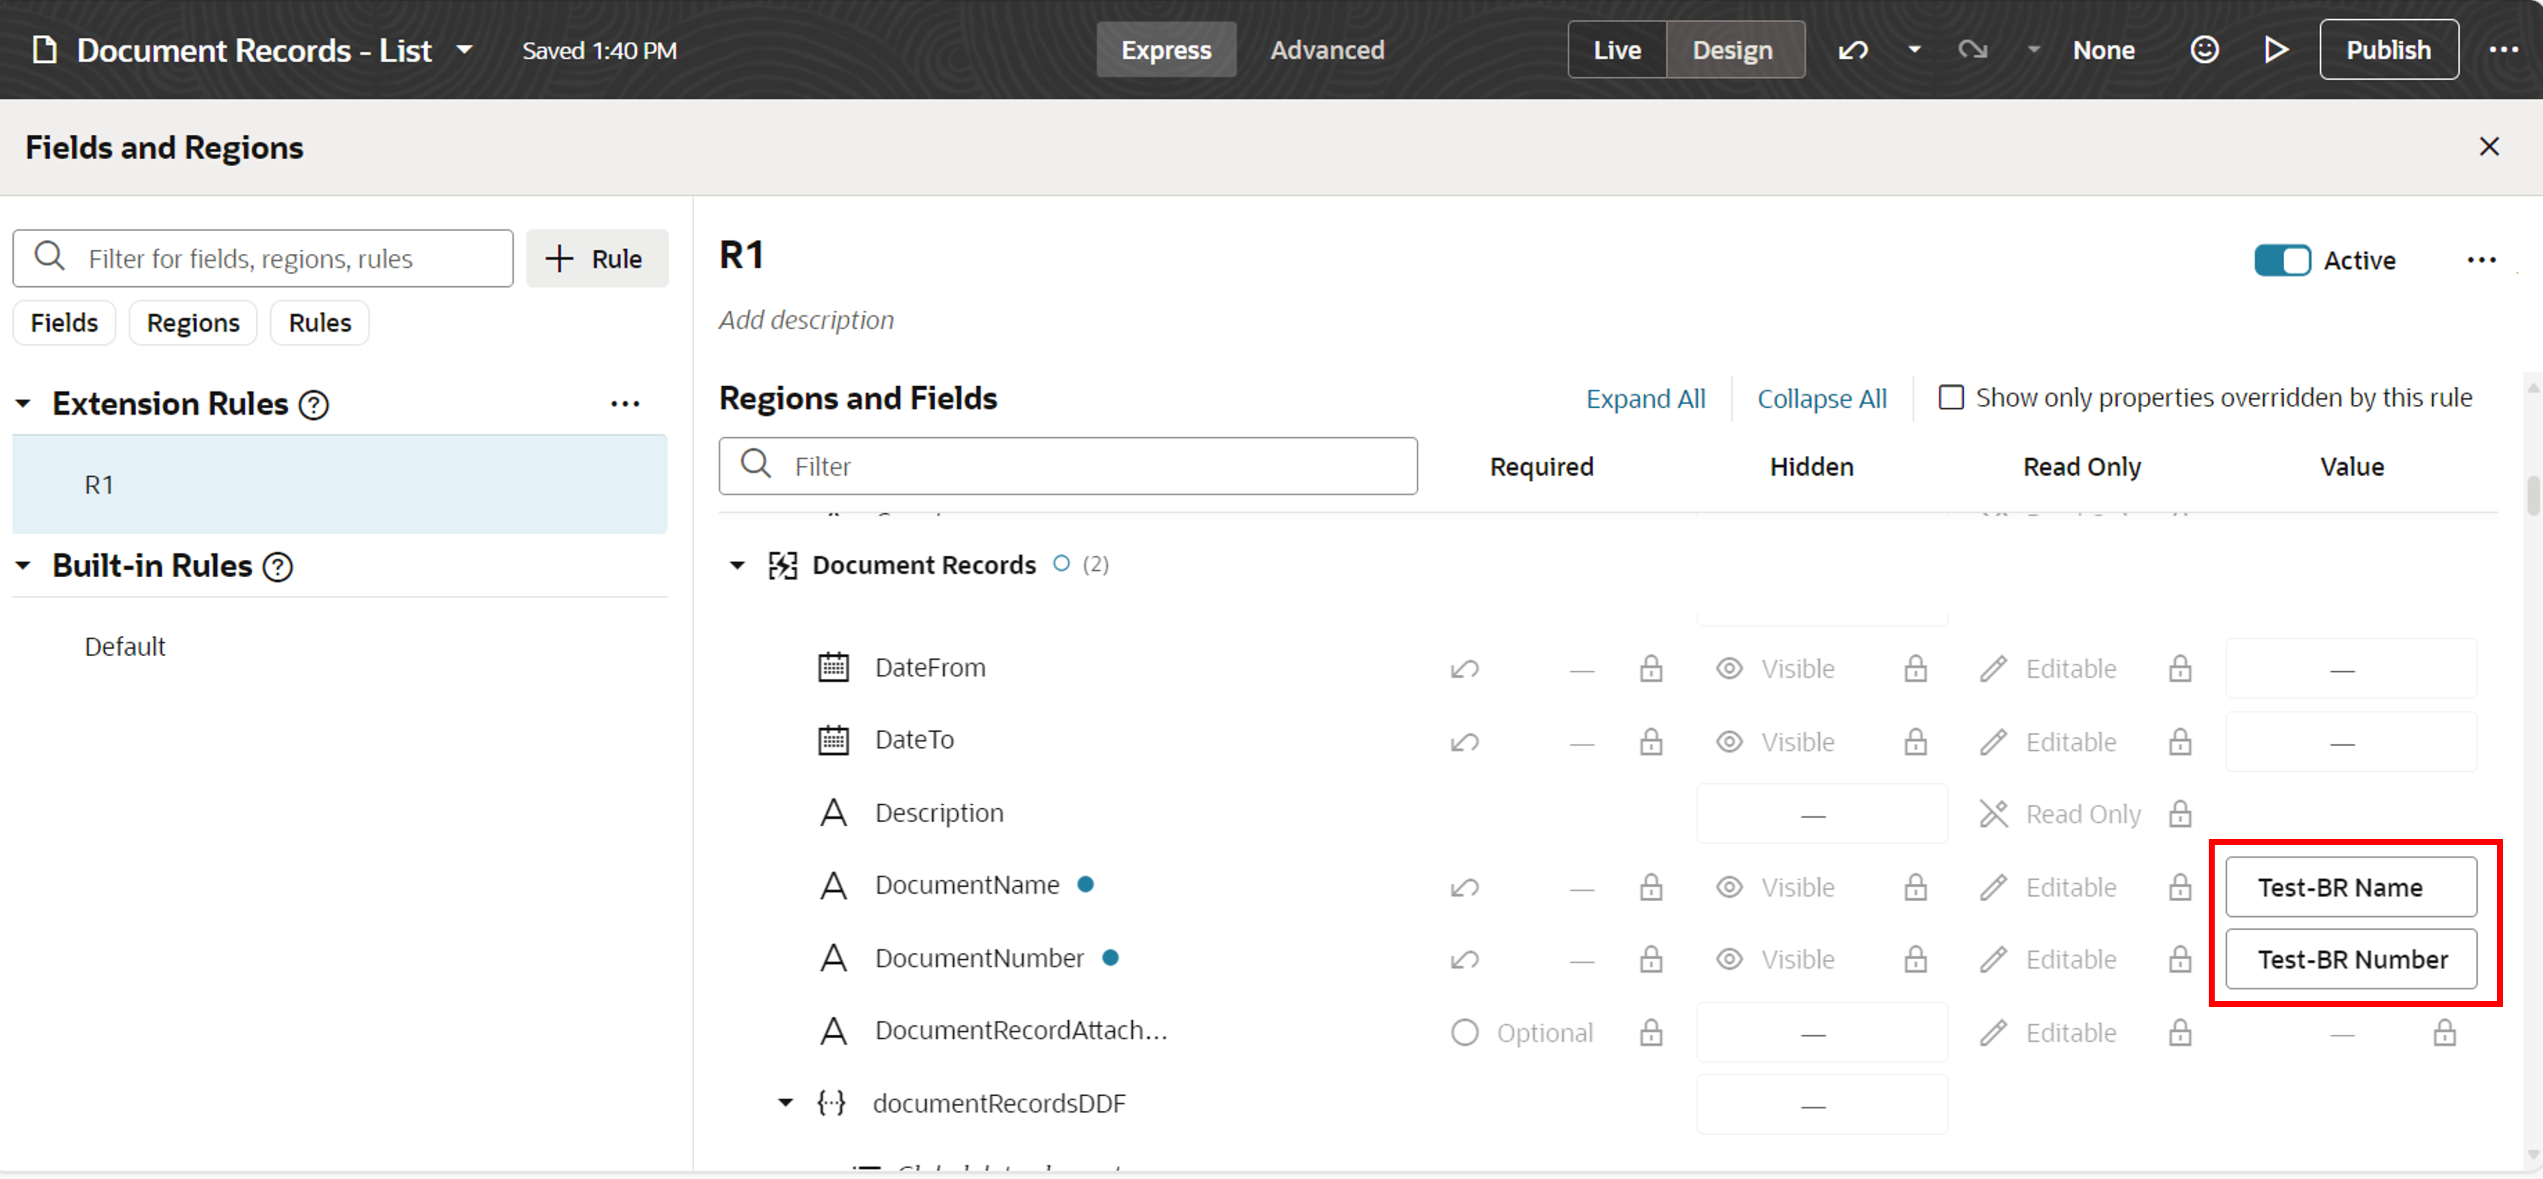Toggle the Active switch for rule R1
This screenshot has height=1179, width=2543.
2281,260
